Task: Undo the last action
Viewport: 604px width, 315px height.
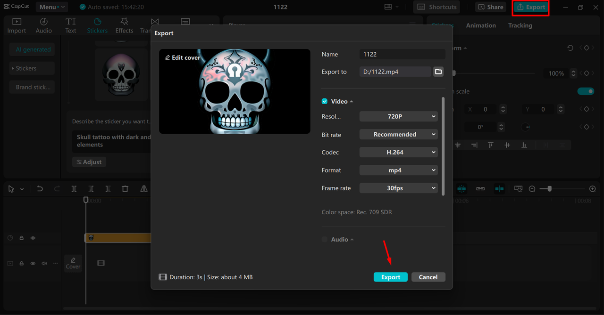Action: pyautogui.click(x=40, y=189)
